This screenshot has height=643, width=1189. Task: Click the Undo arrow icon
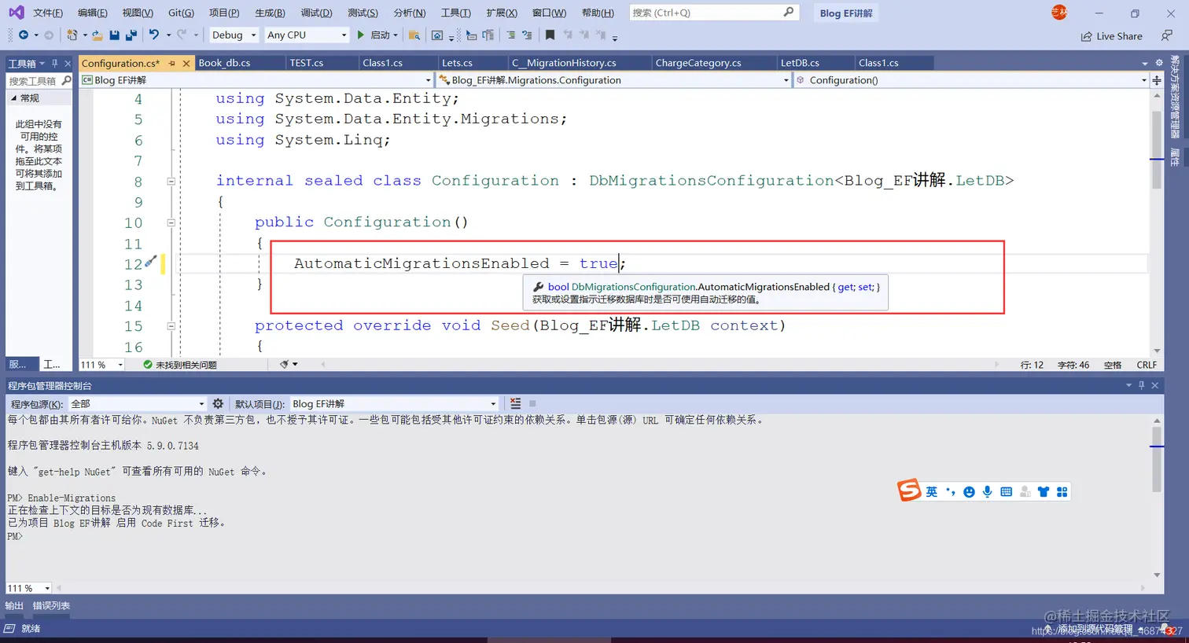tap(154, 35)
